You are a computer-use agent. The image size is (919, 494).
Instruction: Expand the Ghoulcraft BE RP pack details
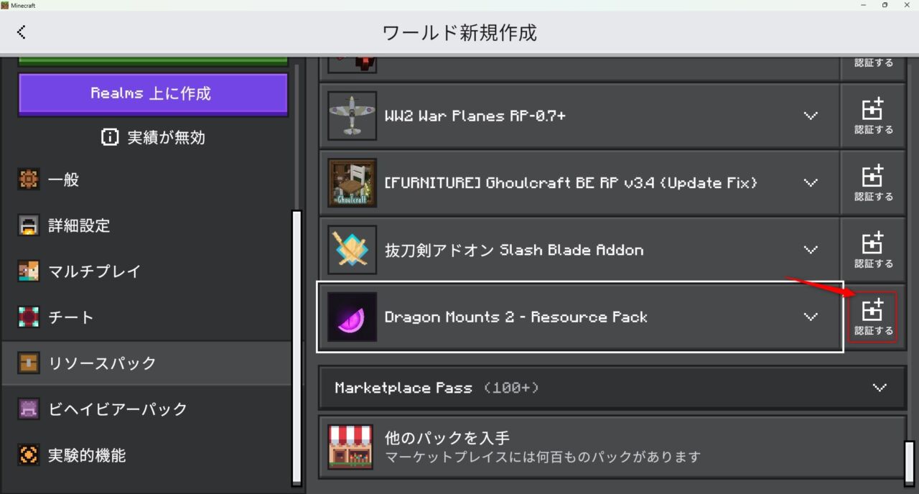(811, 182)
